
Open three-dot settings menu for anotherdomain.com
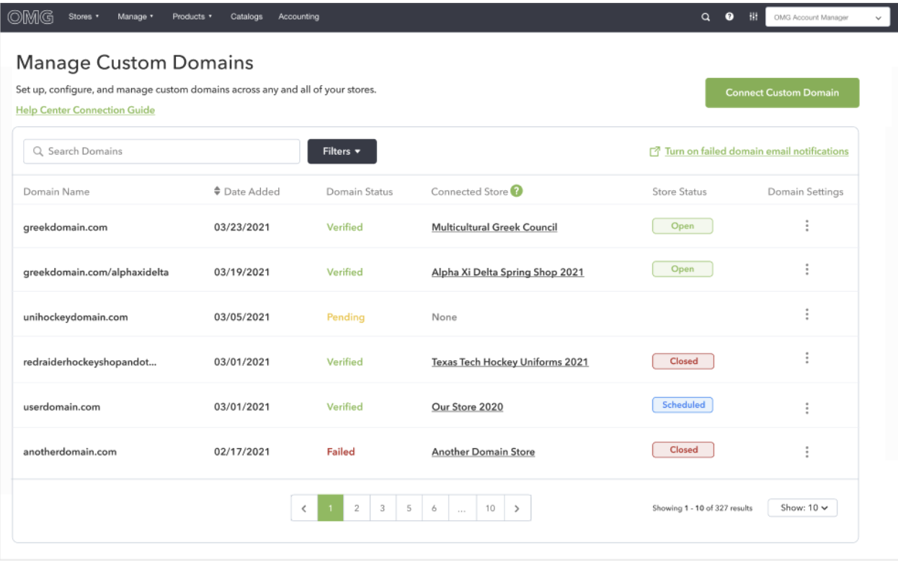806,452
